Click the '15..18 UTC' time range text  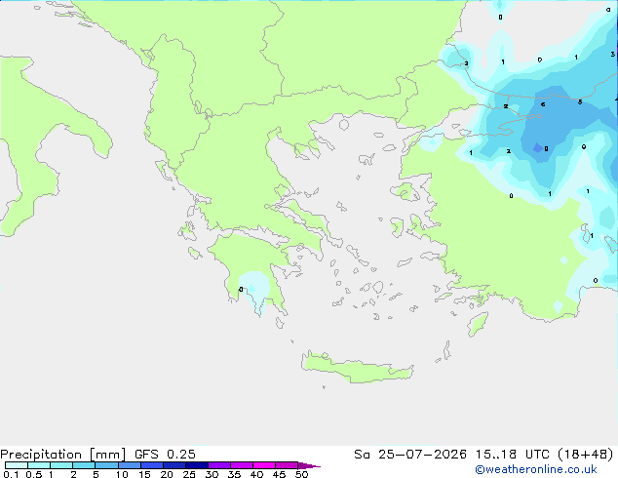coord(512,455)
